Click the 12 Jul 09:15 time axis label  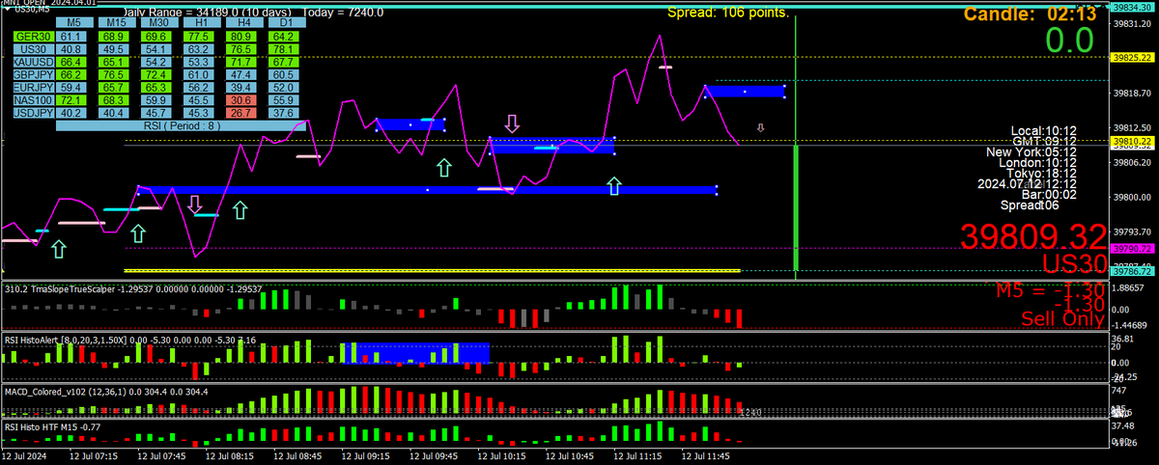(365, 456)
